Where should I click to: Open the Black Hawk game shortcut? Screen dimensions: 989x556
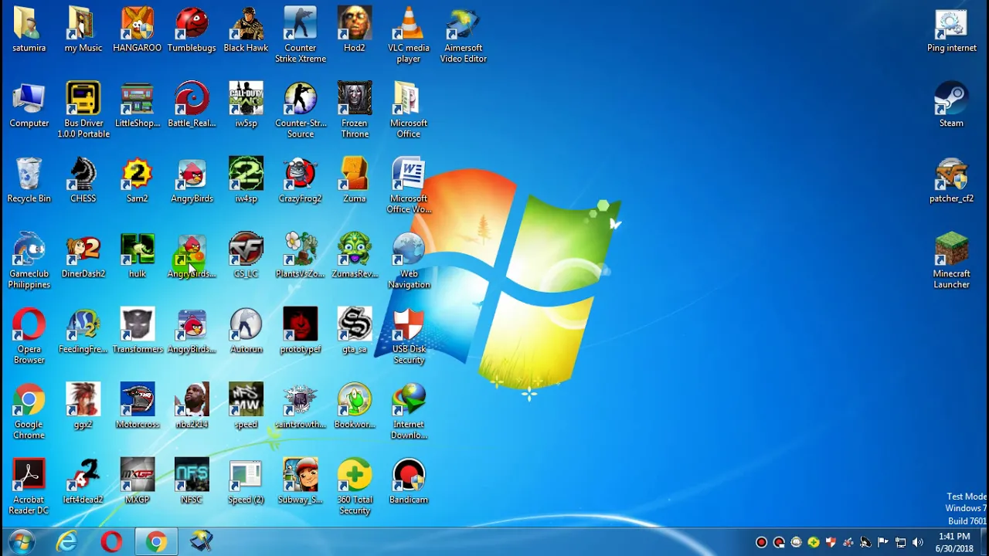point(246,29)
